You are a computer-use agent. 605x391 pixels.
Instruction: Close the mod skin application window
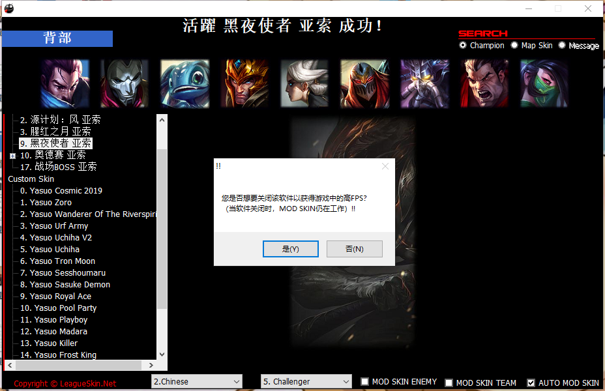[588, 8]
